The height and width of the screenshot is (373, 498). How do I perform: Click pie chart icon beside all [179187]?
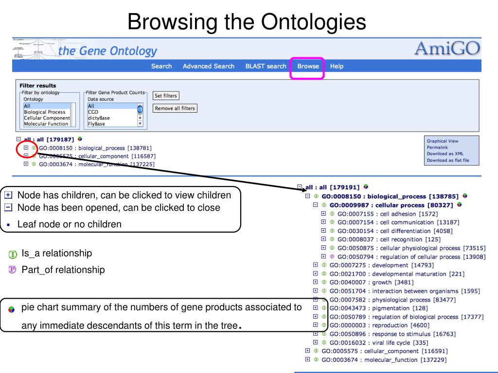pos(80,139)
